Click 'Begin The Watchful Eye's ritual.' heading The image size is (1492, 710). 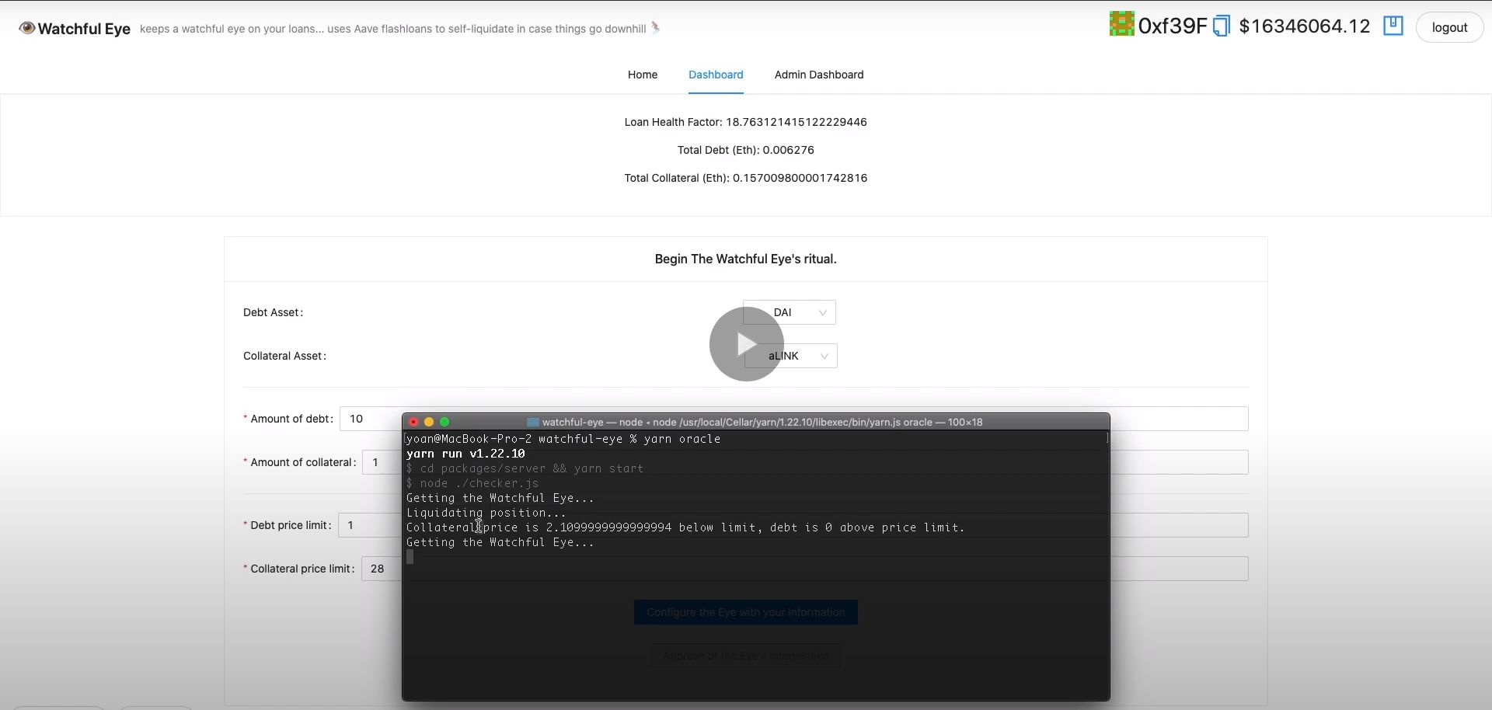pyautogui.click(x=746, y=259)
